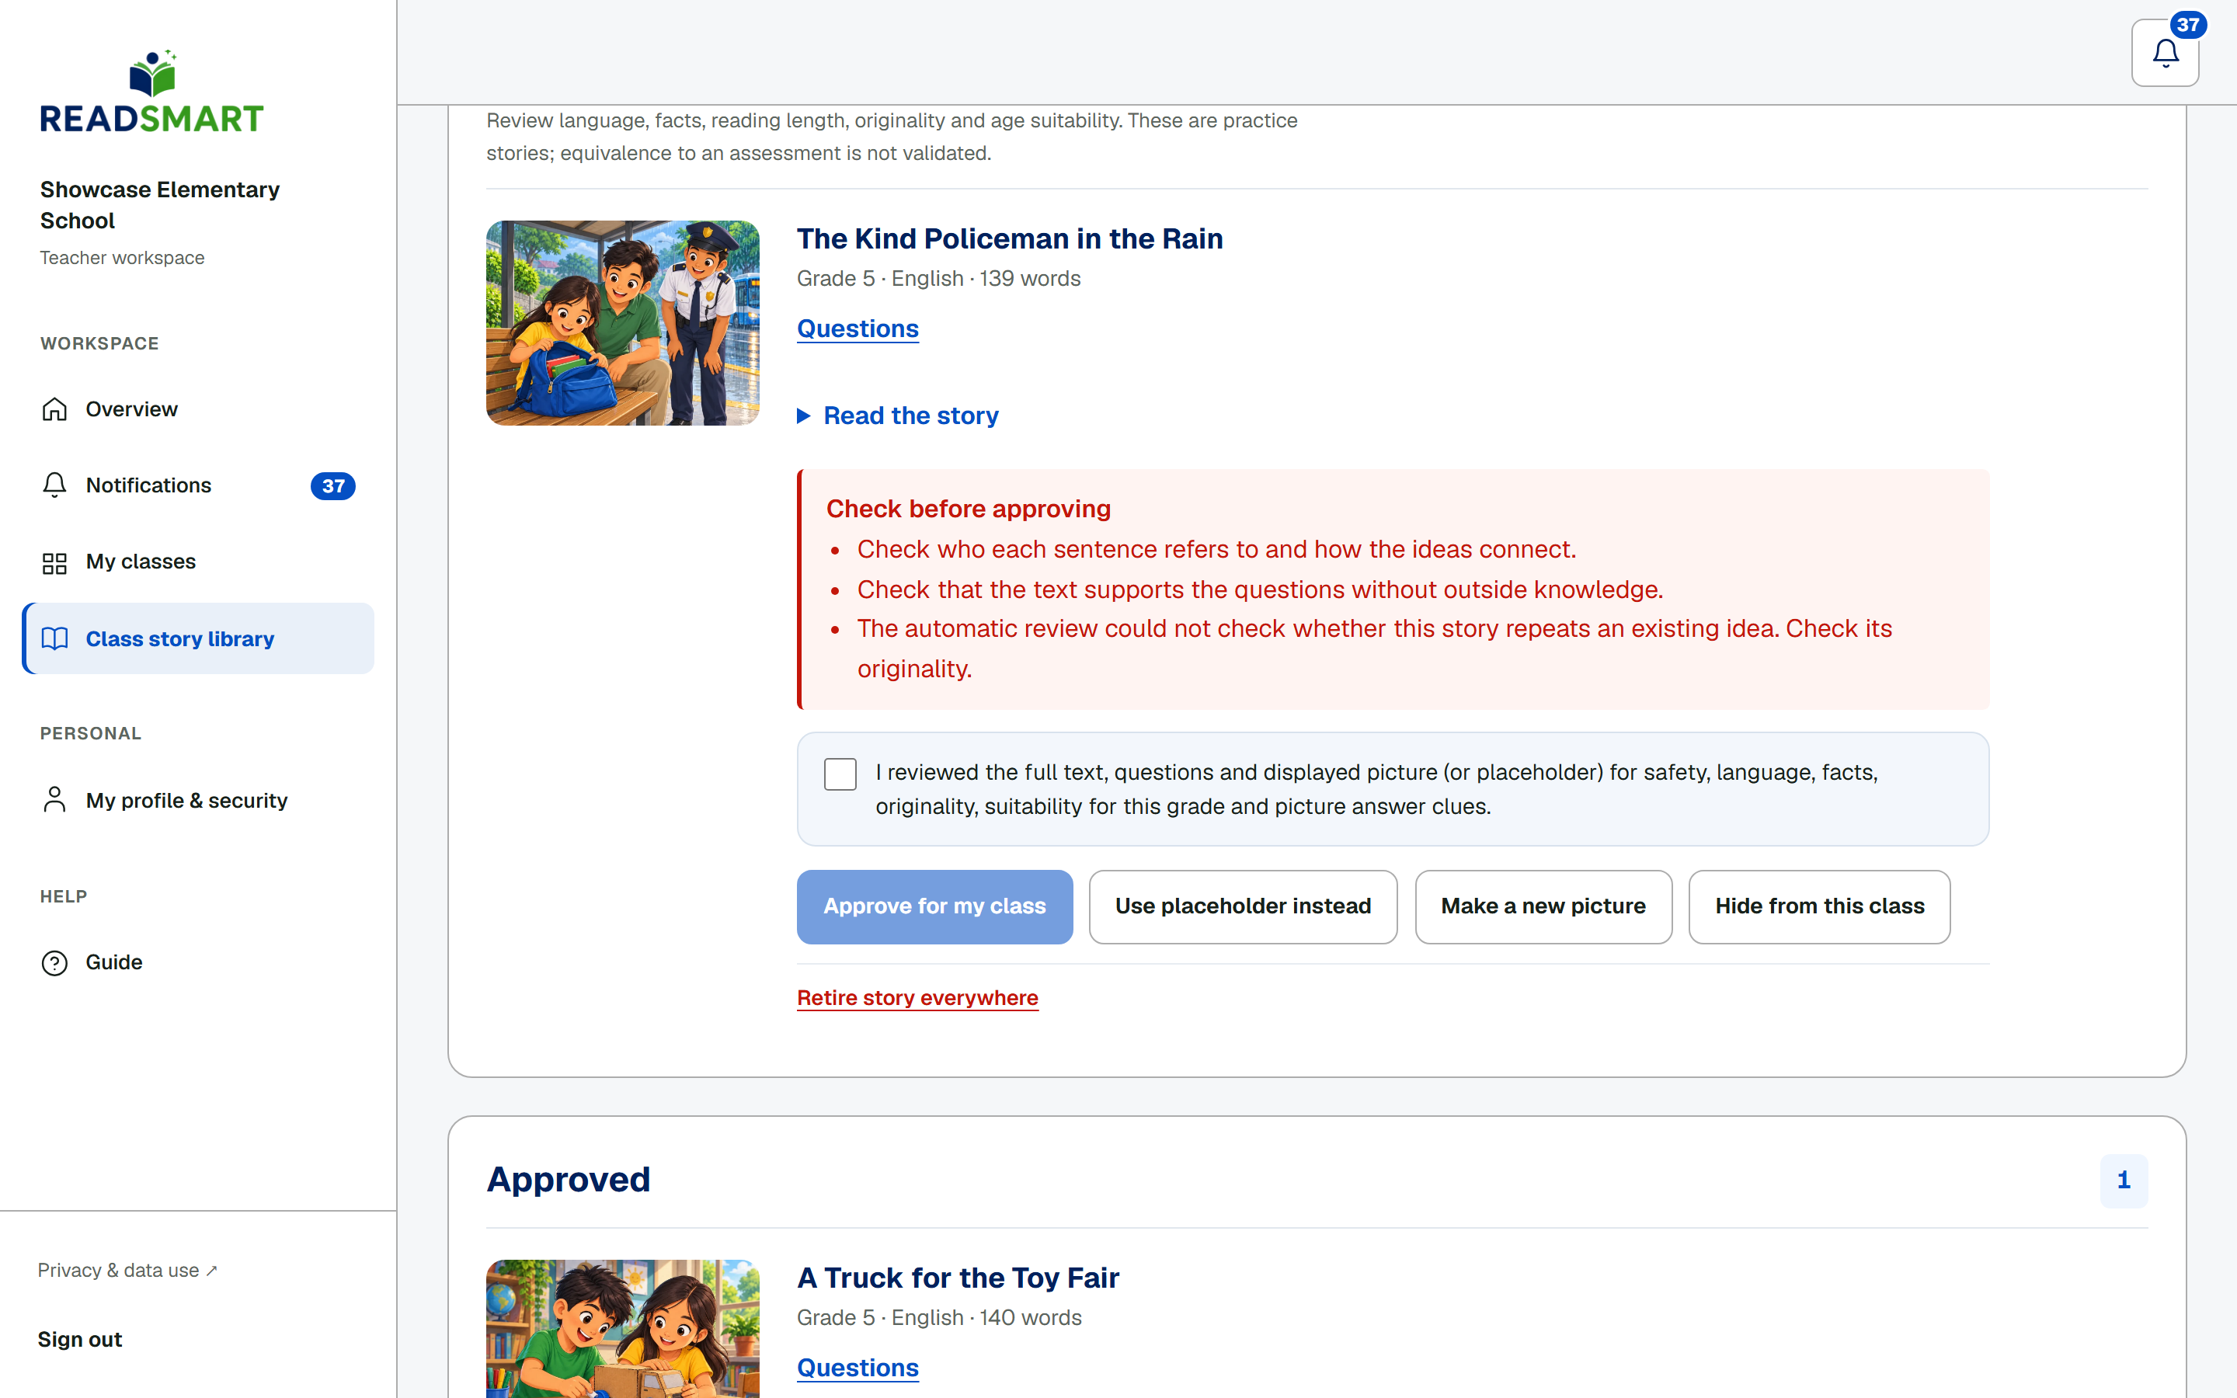This screenshot has width=2237, height=1398.
Task: Click the My profile person icon
Action: [x=54, y=800]
